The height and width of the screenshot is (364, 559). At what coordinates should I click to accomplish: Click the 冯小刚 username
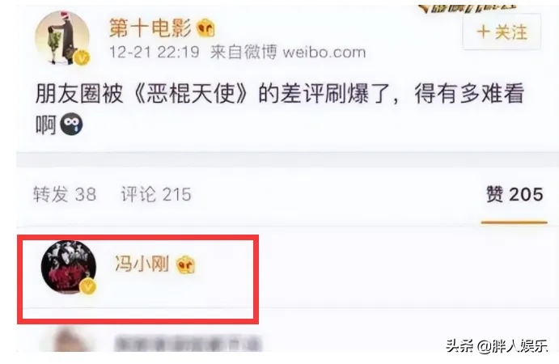coord(142,264)
